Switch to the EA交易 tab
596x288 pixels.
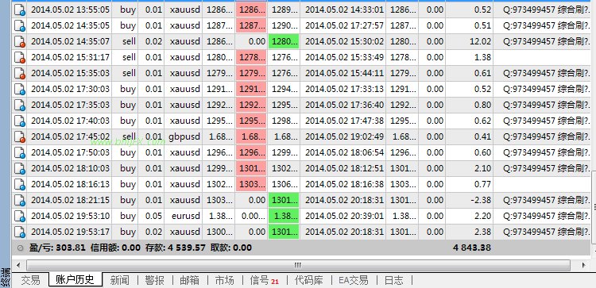pyautogui.click(x=353, y=280)
